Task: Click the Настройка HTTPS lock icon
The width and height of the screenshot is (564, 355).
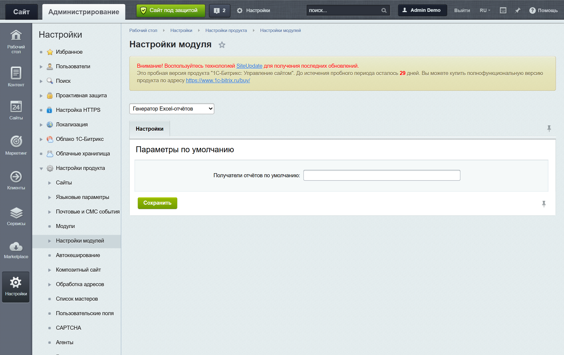Action: point(50,110)
